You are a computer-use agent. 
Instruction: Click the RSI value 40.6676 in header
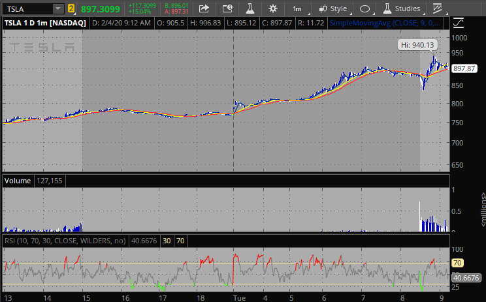[x=144, y=241]
